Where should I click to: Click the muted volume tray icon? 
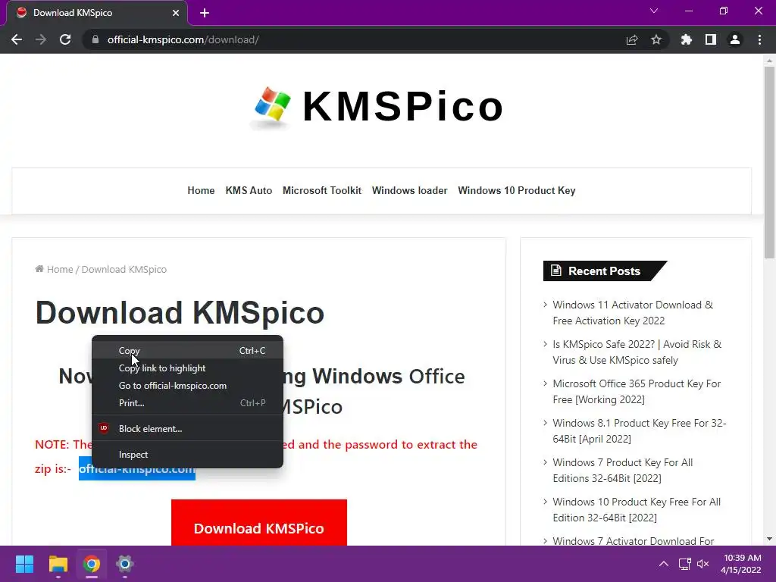pos(702,564)
